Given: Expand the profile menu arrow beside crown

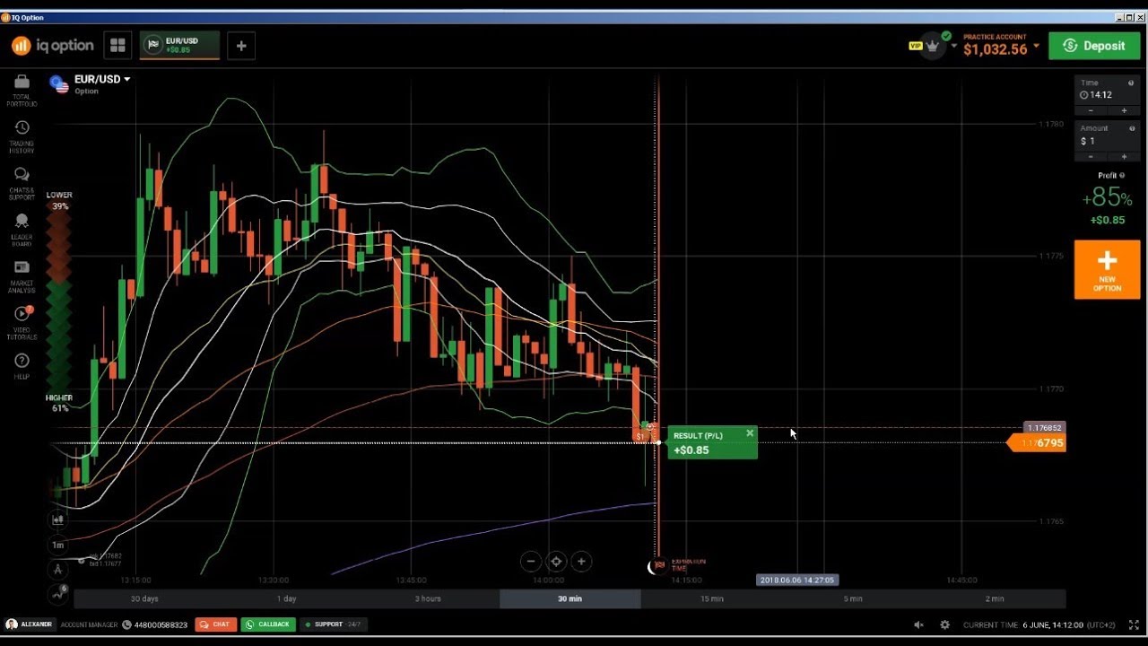Looking at the screenshot, I should [x=955, y=46].
